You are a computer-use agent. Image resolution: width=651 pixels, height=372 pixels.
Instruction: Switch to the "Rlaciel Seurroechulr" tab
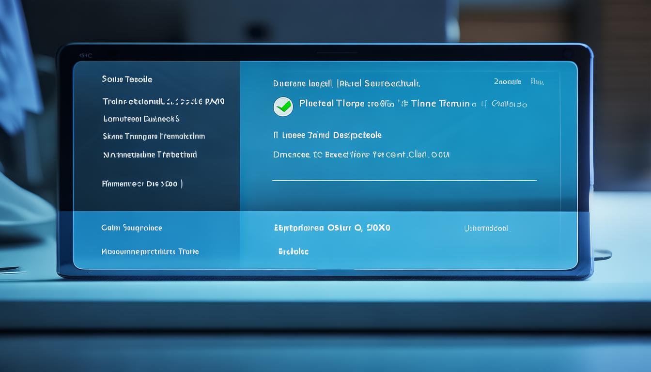(x=379, y=83)
